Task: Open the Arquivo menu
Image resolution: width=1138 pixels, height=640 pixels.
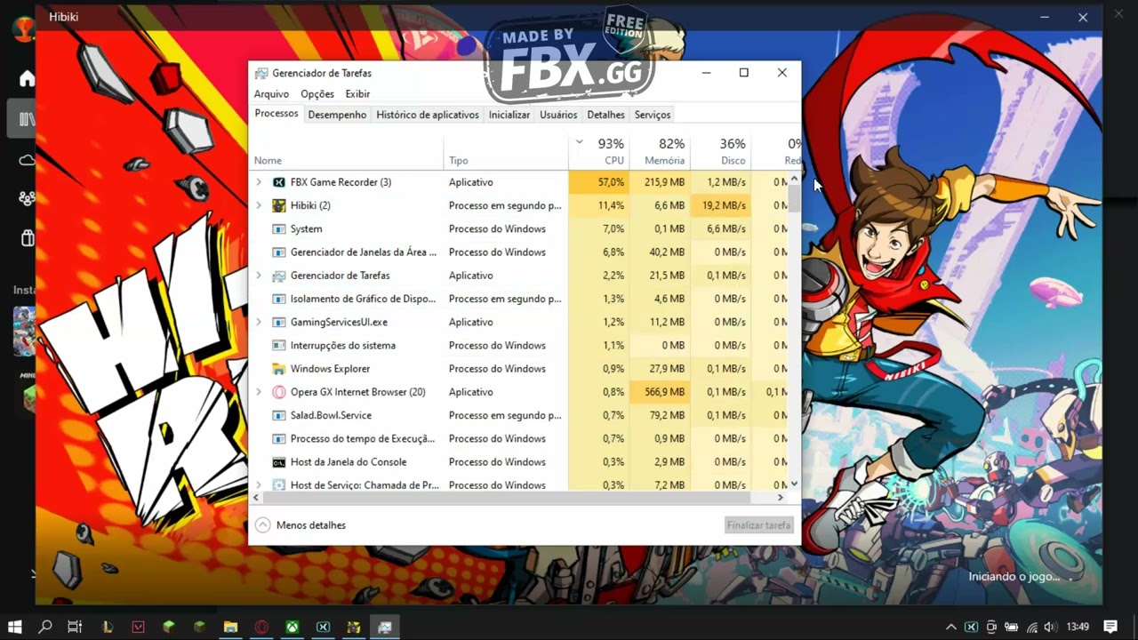Action: coord(271,94)
